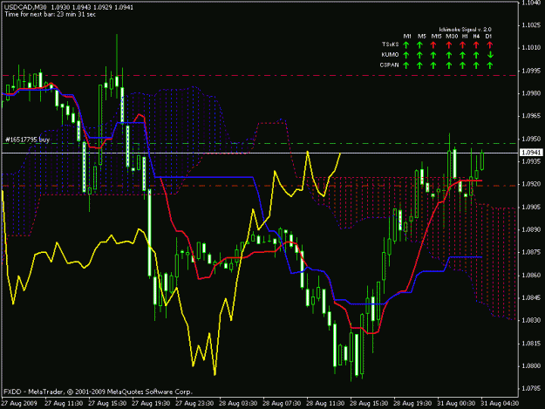545x409 pixels.
Task: Click the FXDD MetaTrader copyright text
Action: [x=98, y=392]
